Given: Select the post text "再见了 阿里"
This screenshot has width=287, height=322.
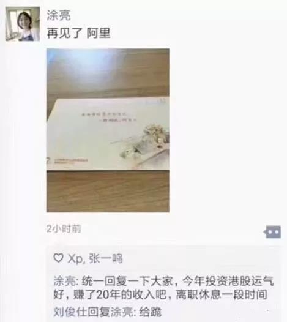Looking at the screenshot, I should pyautogui.click(x=79, y=33).
